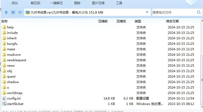Select the maze folder icon
This screenshot has height=112, width=203.
coord(4,49)
